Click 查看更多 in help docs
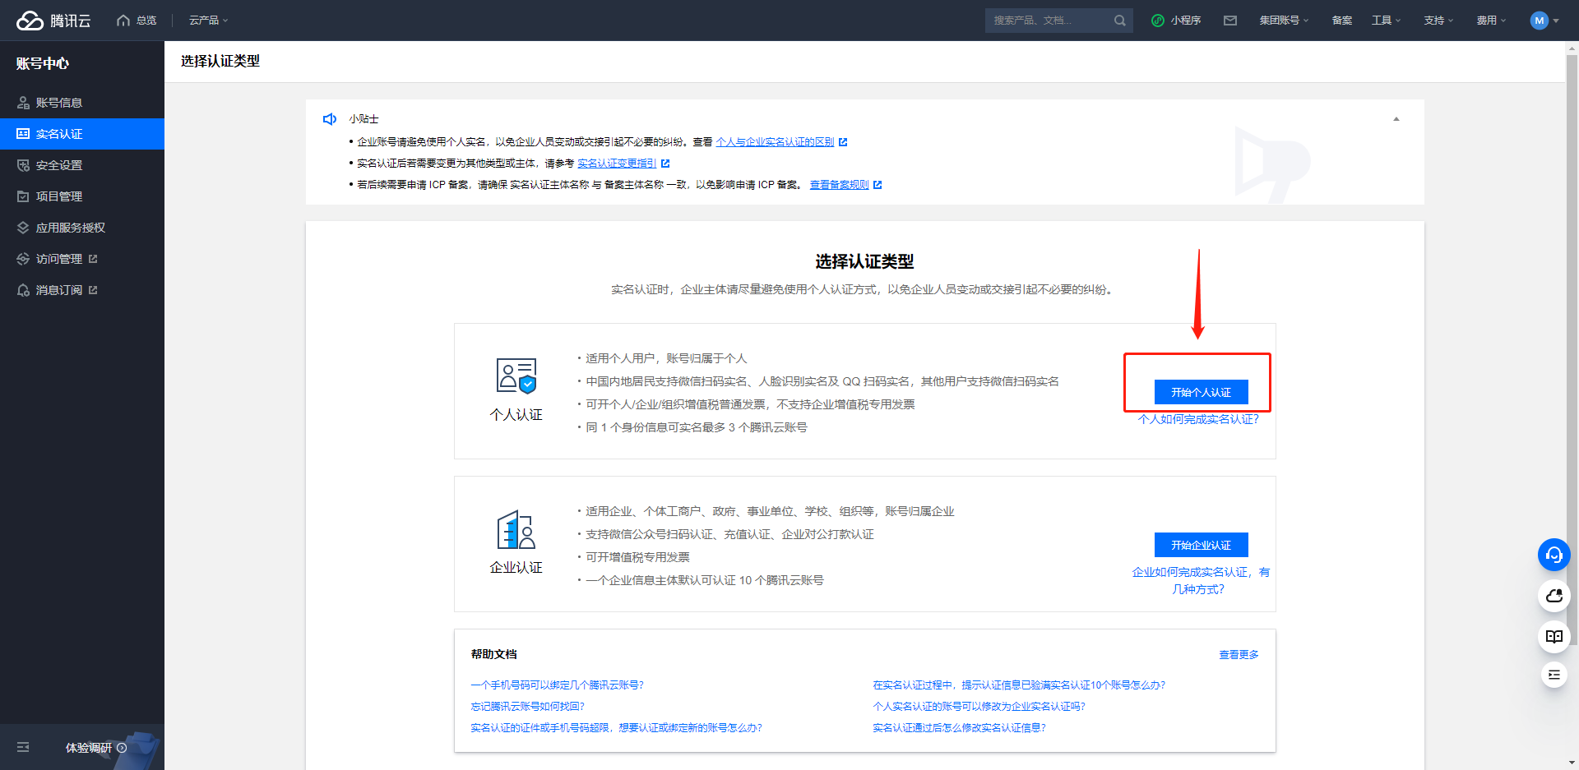 click(x=1239, y=655)
